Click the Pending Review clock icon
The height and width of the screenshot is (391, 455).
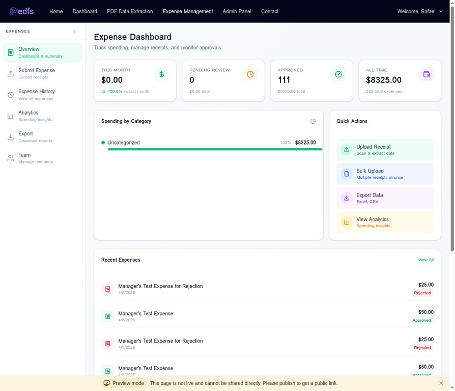click(x=250, y=74)
